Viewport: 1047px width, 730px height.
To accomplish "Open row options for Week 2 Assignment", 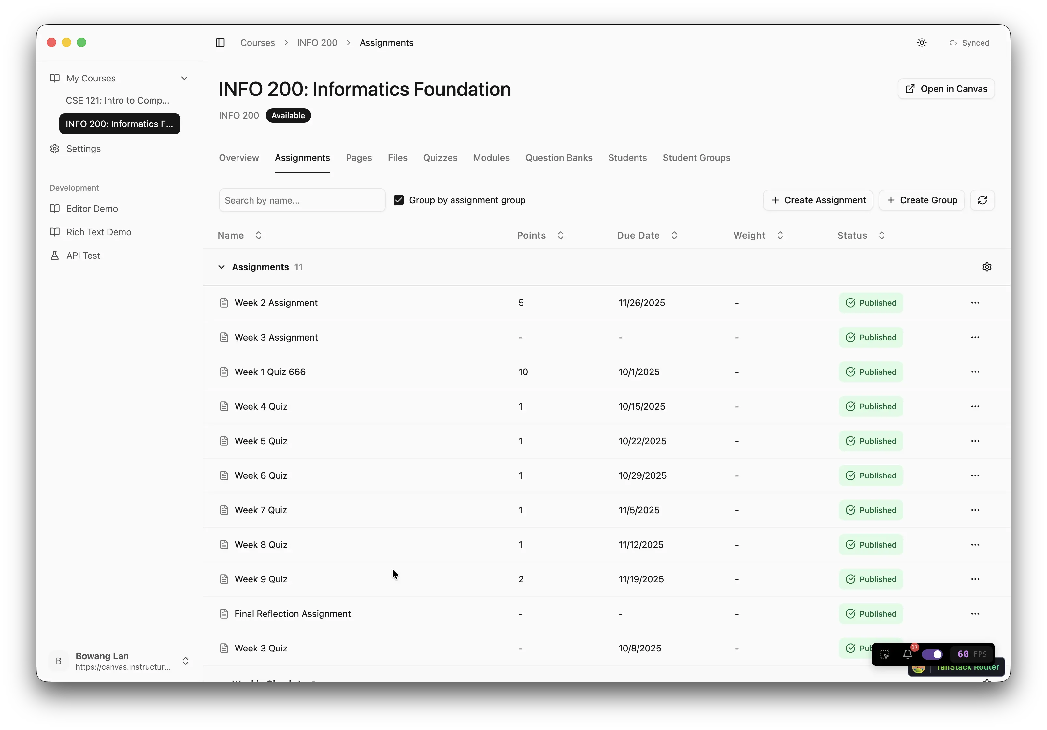I will click(x=976, y=302).
